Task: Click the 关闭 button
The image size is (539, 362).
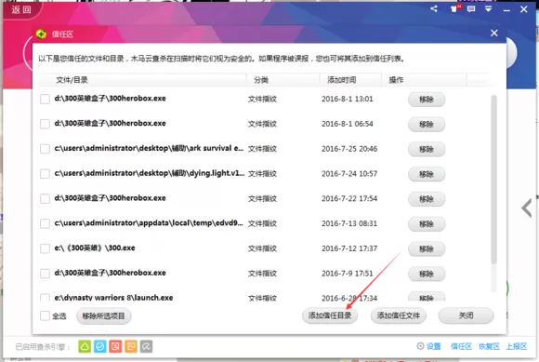Action: (x=467, y=315)
